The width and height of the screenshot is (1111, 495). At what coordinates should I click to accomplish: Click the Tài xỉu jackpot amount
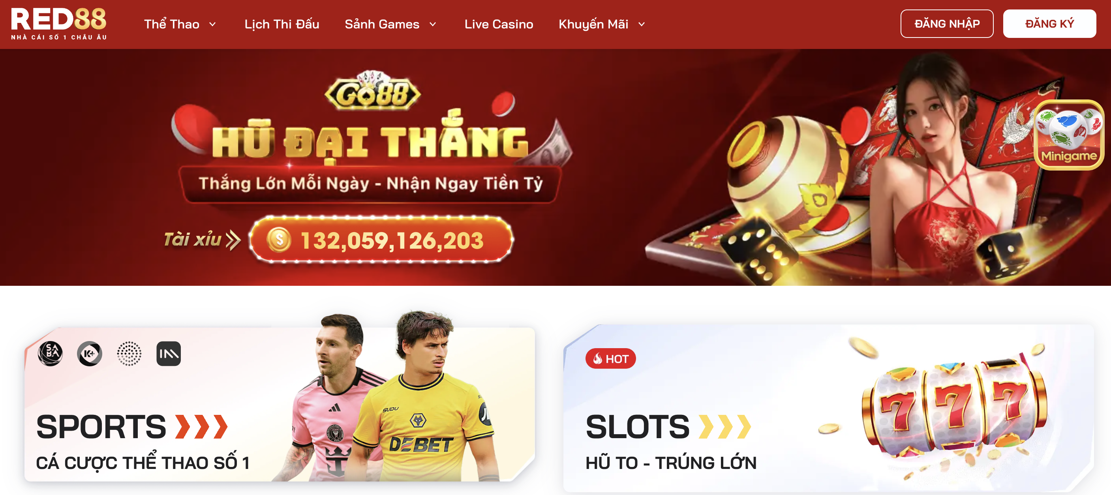(392, 240)
